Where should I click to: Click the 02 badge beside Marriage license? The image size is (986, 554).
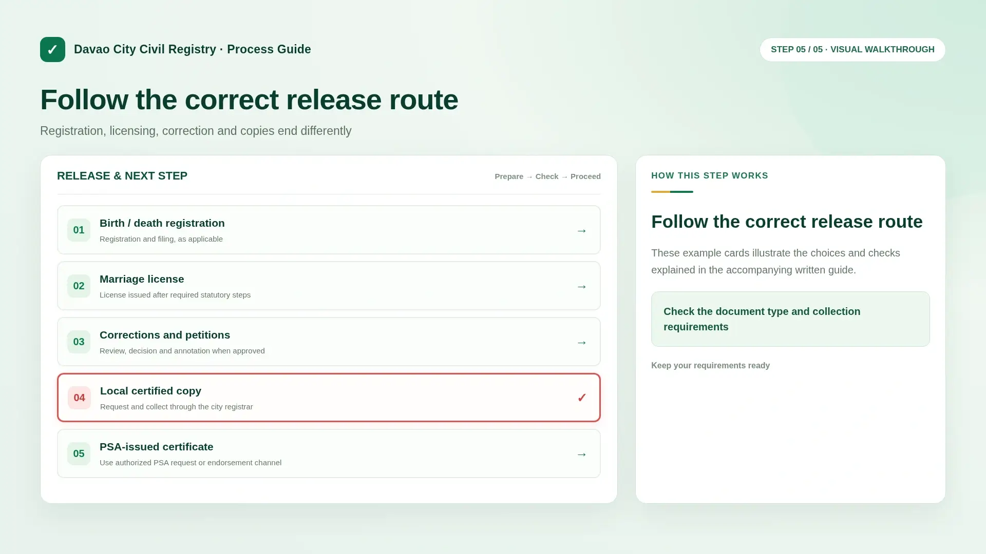point(79,286)
